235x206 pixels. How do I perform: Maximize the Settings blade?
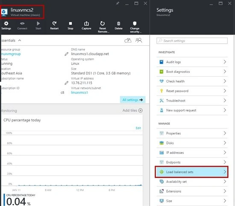pos(220,3)
